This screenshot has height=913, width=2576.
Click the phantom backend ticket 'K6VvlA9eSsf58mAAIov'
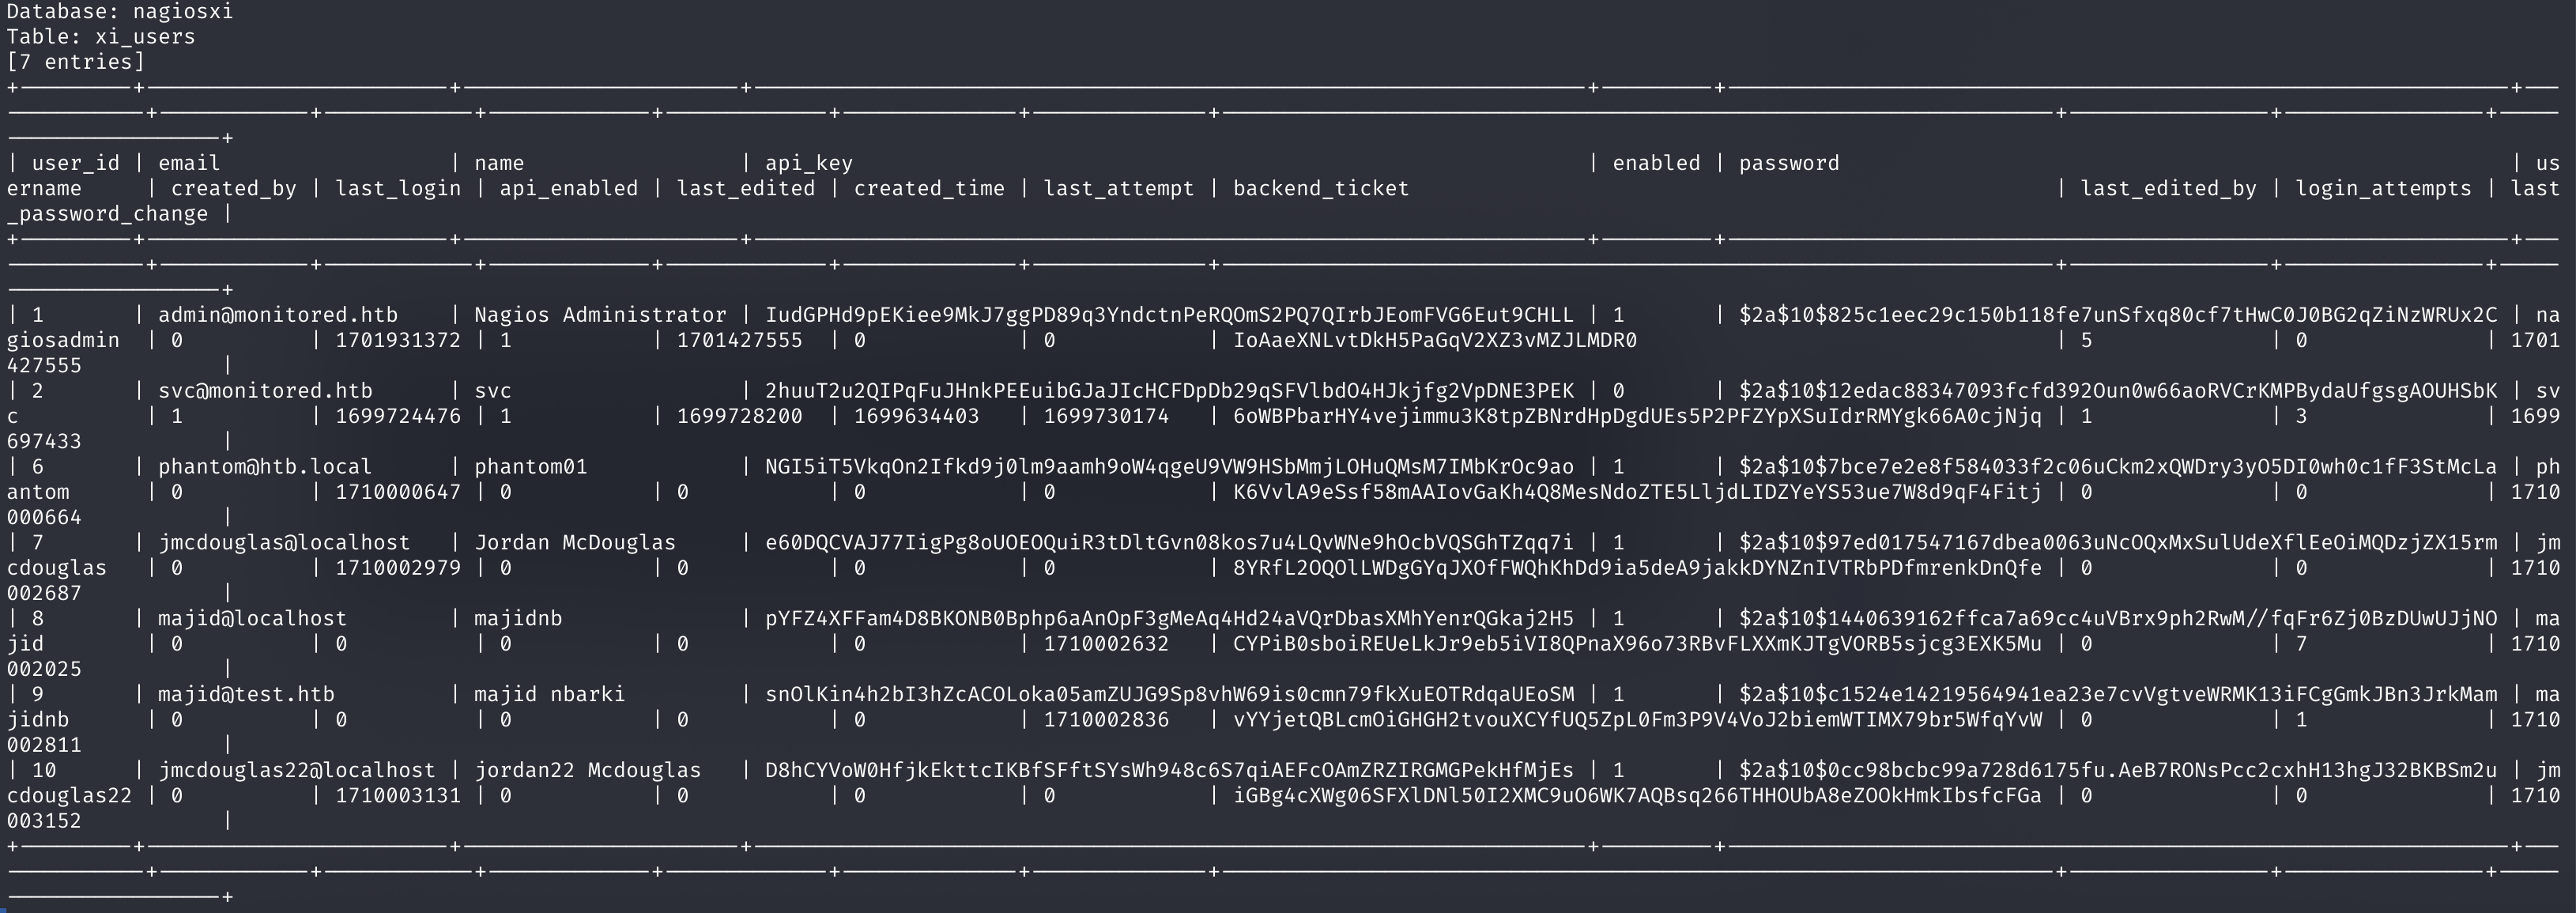point(1637,492)
